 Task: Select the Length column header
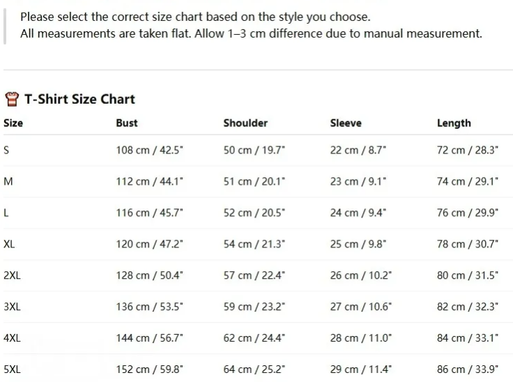[x=454, y=123]
